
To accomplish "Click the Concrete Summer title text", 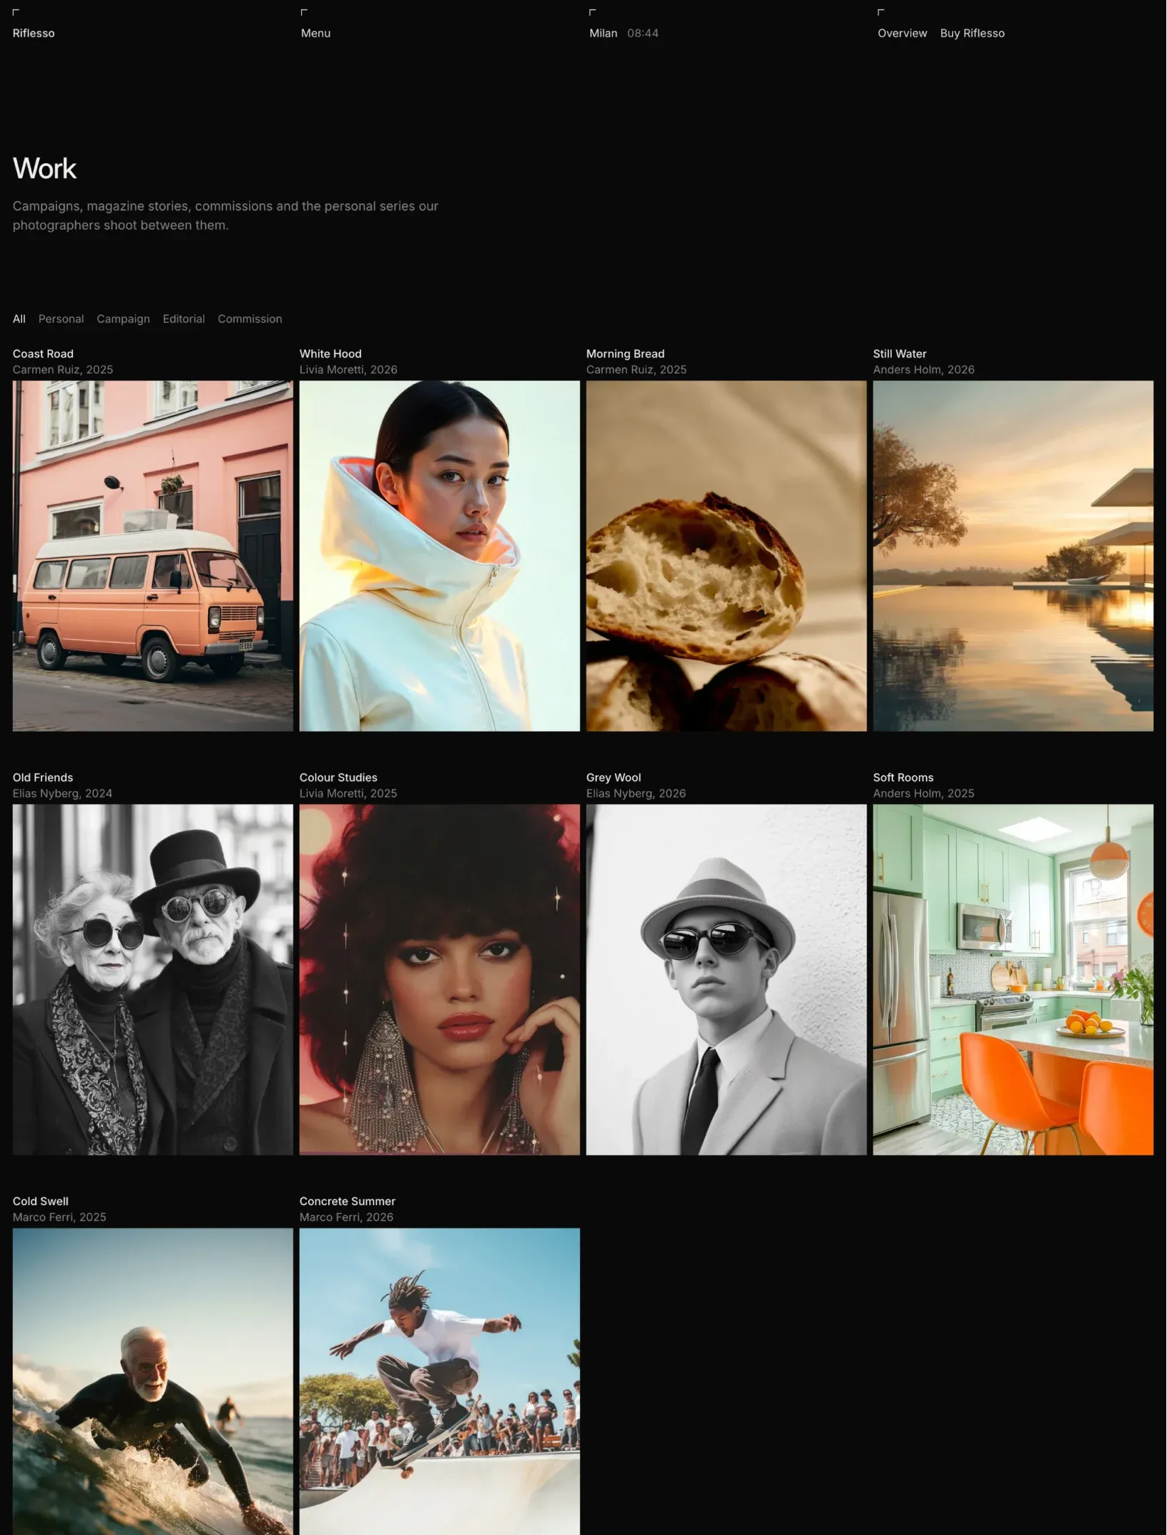I will (x=348, y=1201).
